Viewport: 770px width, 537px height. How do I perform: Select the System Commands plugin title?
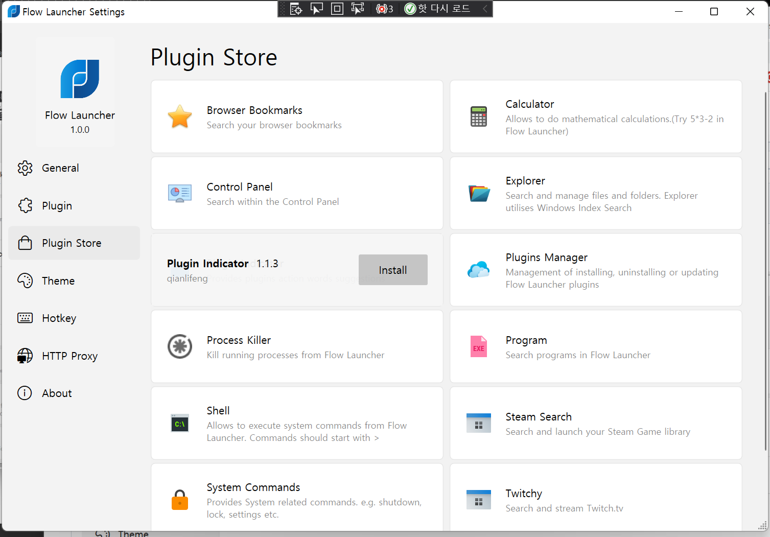[x=253, y=487]
